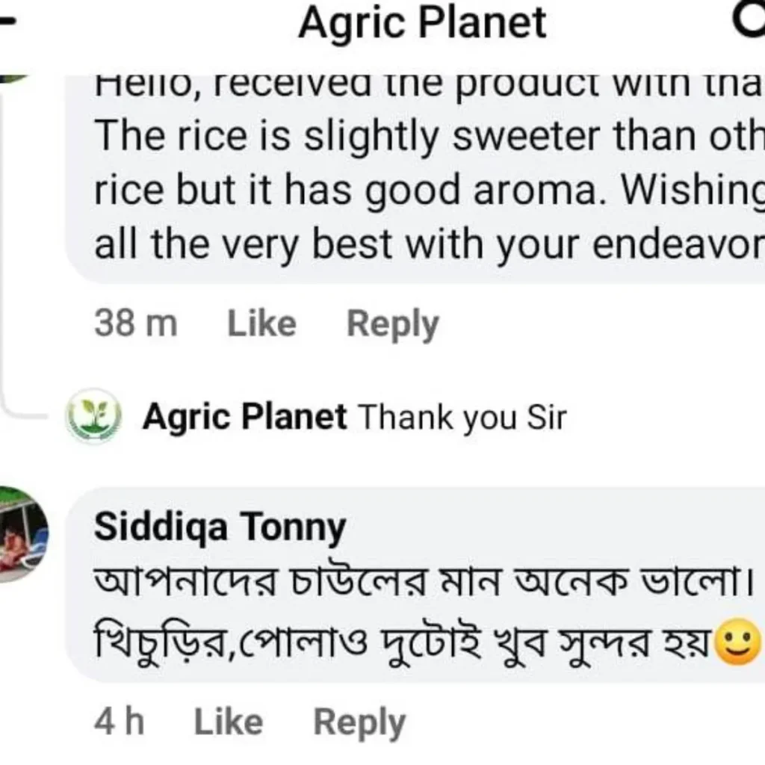Tap Siddiqa Tonny's name above her comment
Viewport: 765px width, 765px height.
pos(220,526)
